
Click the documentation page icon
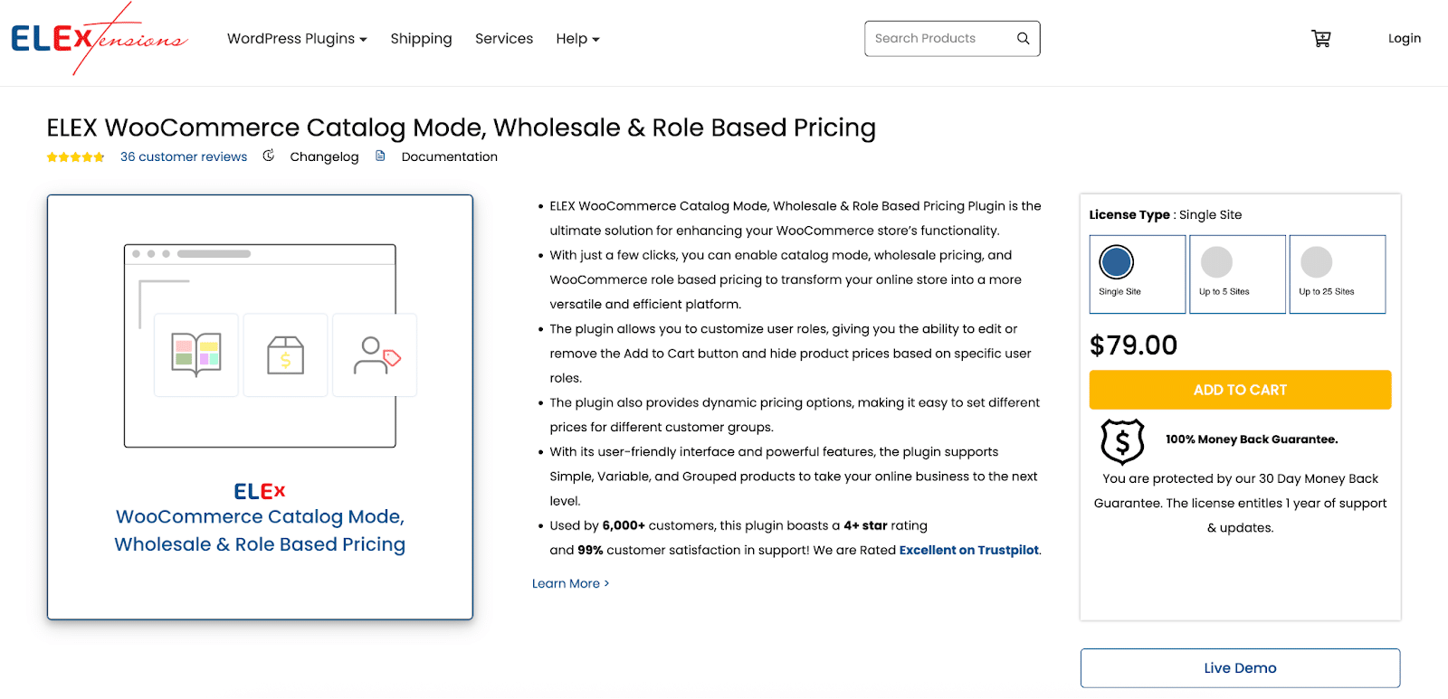380,156
